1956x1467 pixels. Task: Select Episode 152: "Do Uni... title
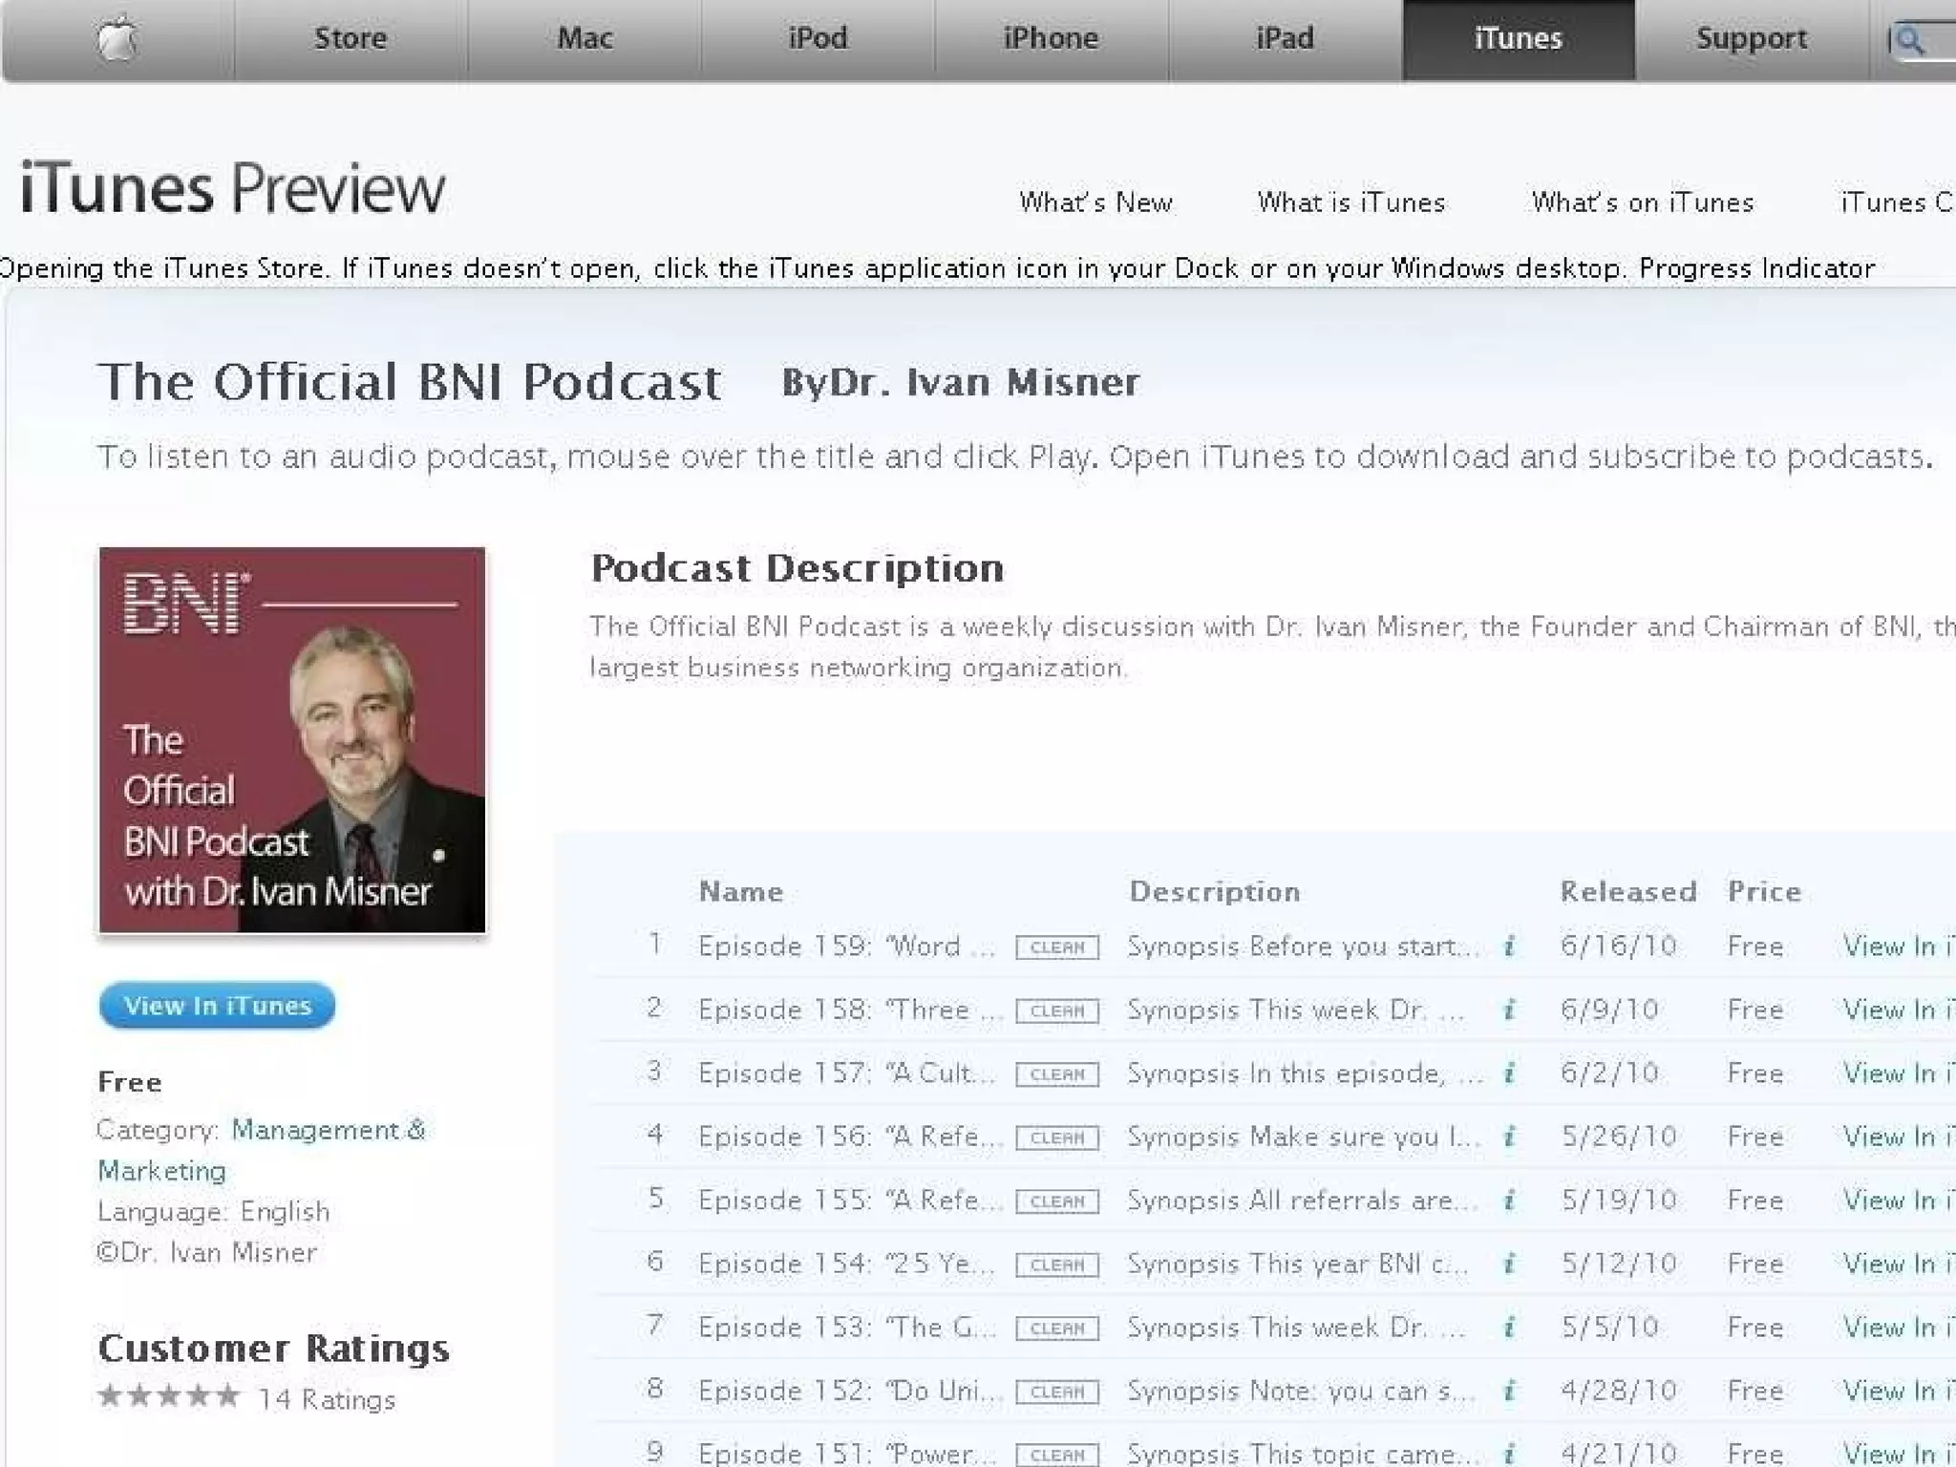coord(850,1391)
